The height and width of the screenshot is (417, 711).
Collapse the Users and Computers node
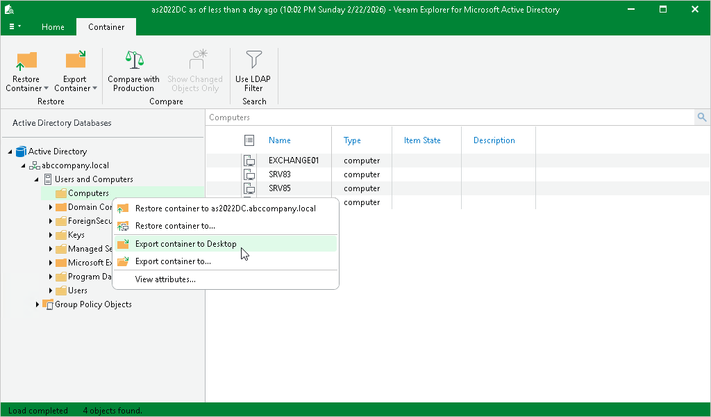point(37,180)
